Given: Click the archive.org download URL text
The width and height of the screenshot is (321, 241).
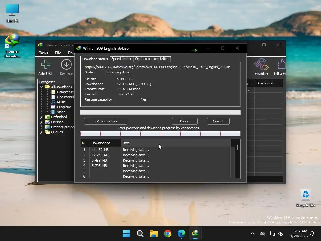Looking at the screenshot, I should coord(157,67).
